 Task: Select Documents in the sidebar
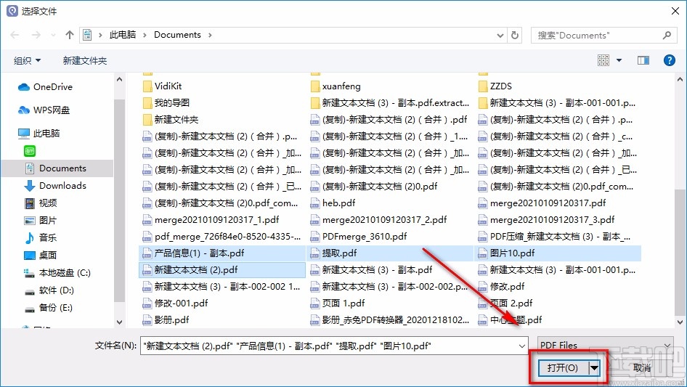[57, 168]
